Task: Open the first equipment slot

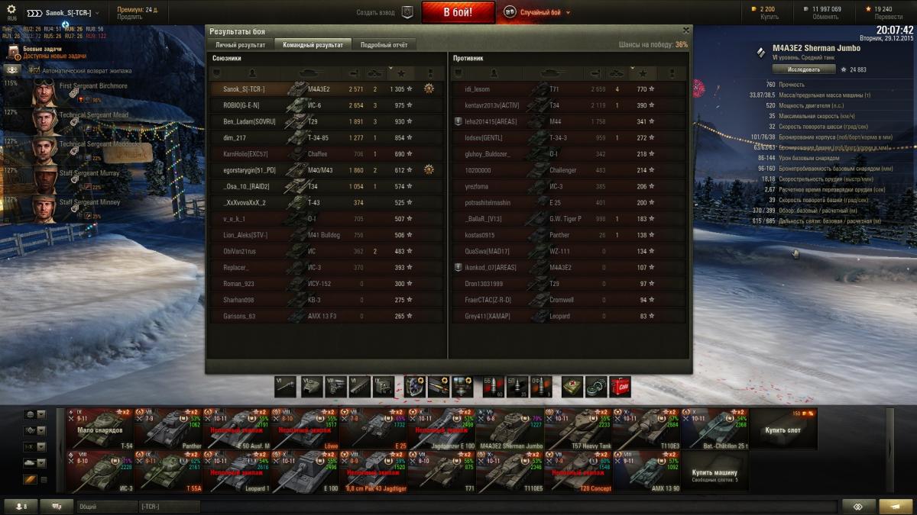Action: (x=415, y=387)
